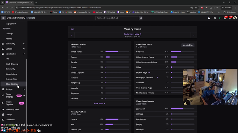Open Payouts under Revenue
This screenshot has height=133, width=238.
click(x=9, y=39)
